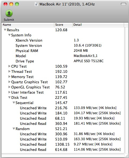Image resolution: width=129 pixels, height=158 pixels.
Task: Click the Disk Test score 227.45
Action: pyautogui.click(x=61, y=97)
